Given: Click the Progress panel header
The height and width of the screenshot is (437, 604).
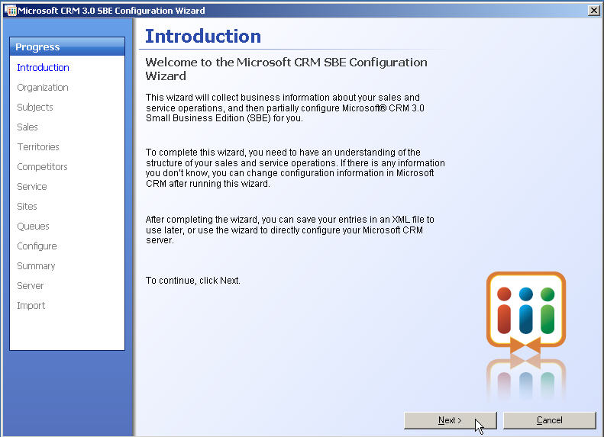Looking at the screenshot, I should [67, 47].
